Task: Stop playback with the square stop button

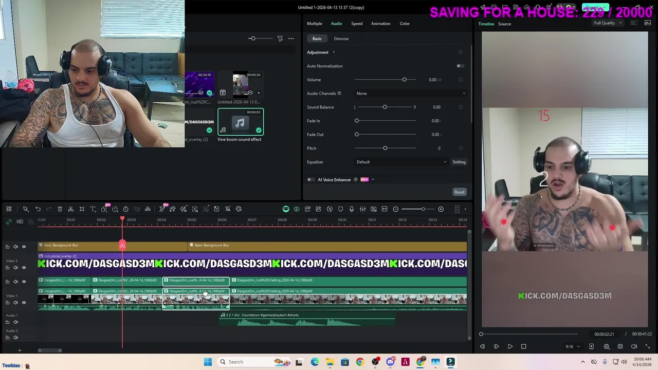Action: point(523,346)
